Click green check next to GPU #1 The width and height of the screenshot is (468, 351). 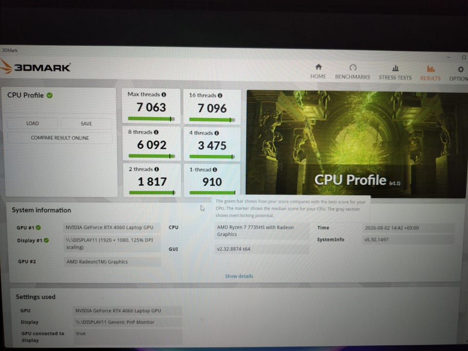38,228
